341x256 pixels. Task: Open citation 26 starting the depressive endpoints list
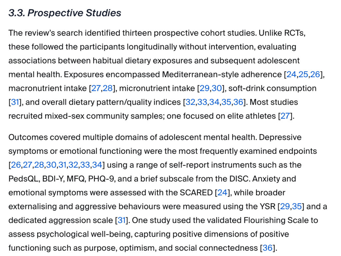[15, 165]
